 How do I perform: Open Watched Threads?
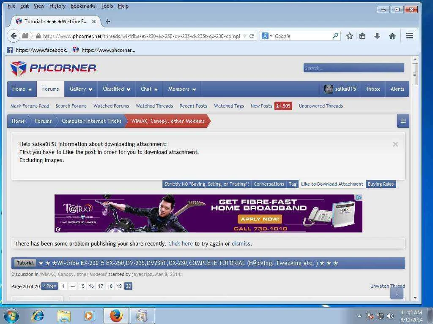(154, 106)
